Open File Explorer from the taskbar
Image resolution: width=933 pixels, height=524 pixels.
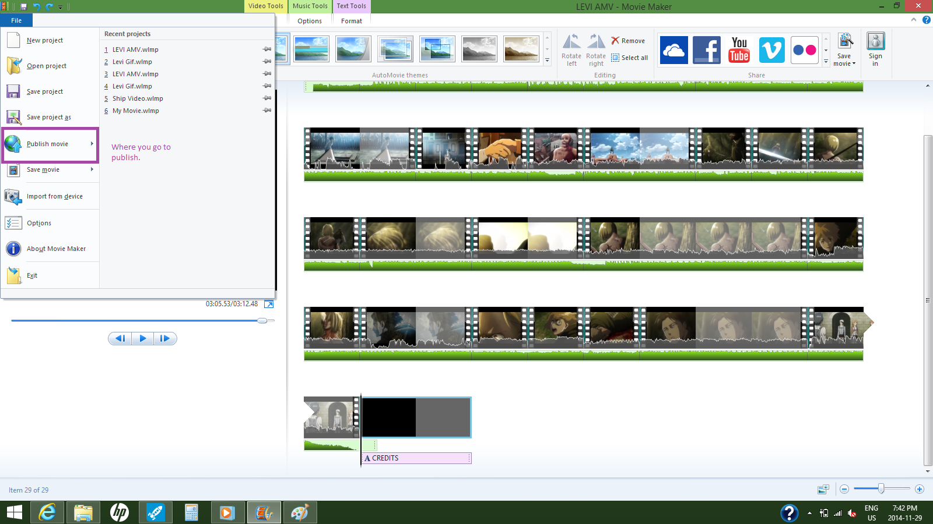pos(83,512)
